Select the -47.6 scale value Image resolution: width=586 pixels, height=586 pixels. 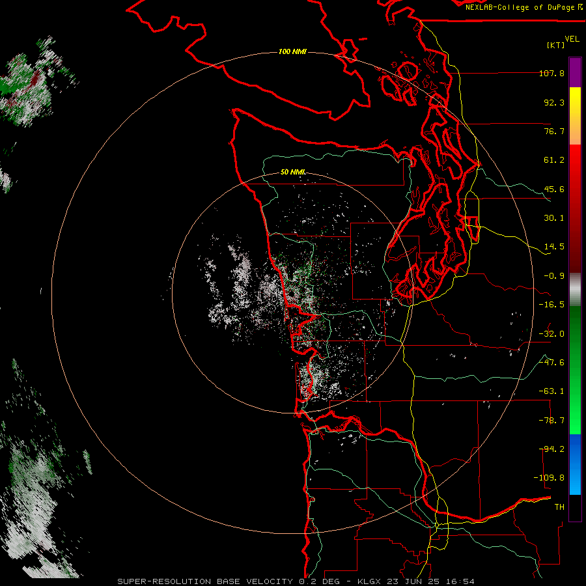tap(551, 363)
